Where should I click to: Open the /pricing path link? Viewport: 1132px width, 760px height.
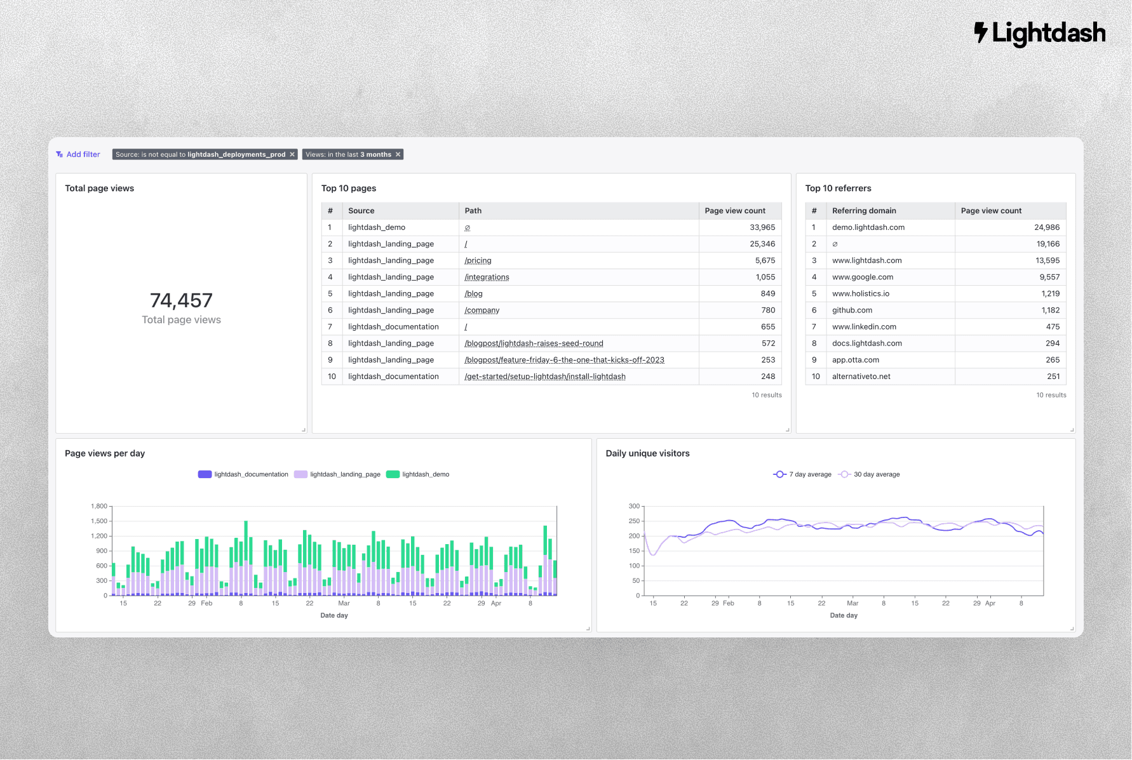478,260
